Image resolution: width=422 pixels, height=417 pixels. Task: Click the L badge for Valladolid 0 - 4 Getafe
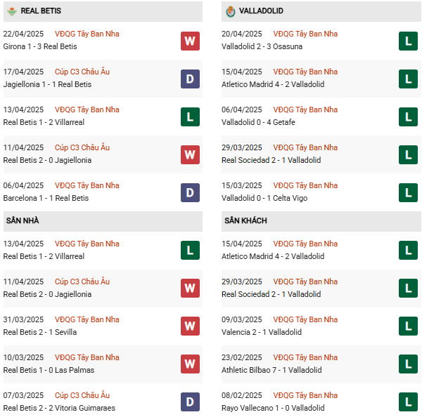click(x=408, y=117)
